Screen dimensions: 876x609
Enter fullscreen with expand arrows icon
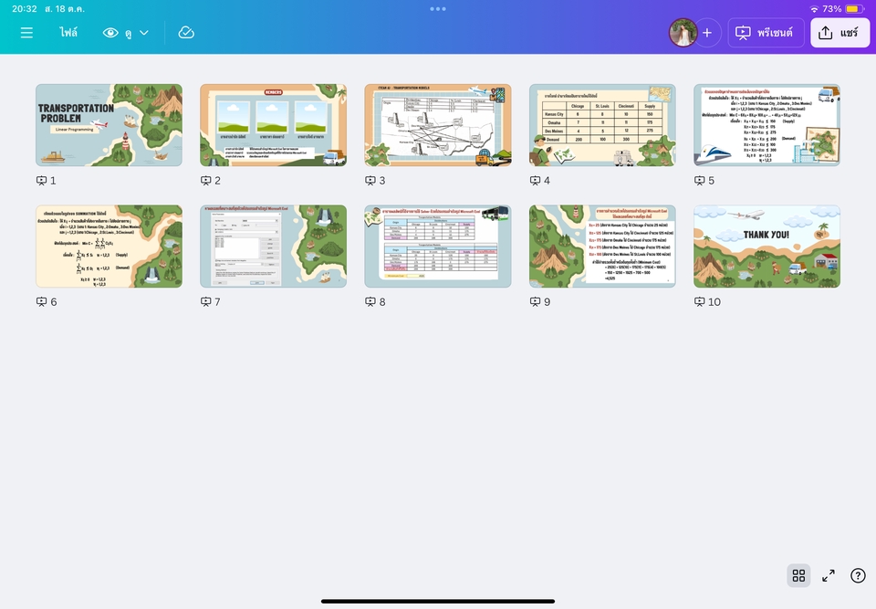[829, 575]
